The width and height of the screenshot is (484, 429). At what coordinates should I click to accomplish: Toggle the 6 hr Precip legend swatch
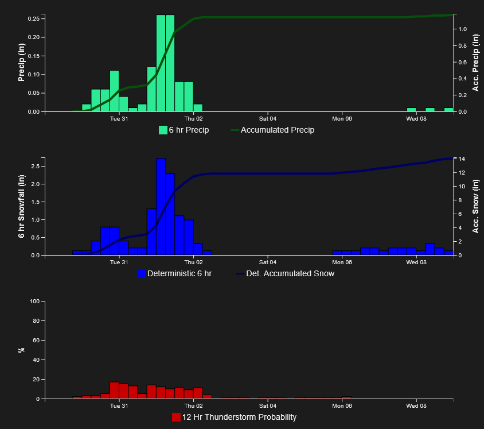pos(163,130)
